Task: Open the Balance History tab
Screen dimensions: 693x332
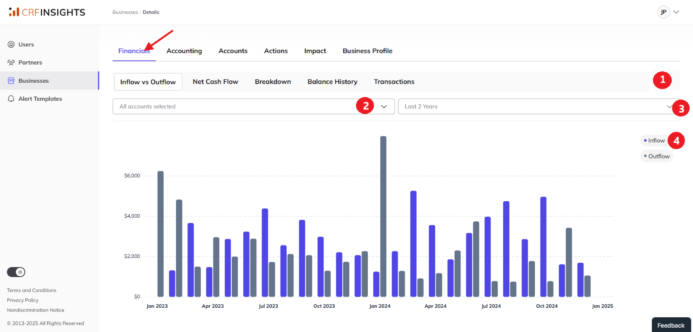Action: 332,82
